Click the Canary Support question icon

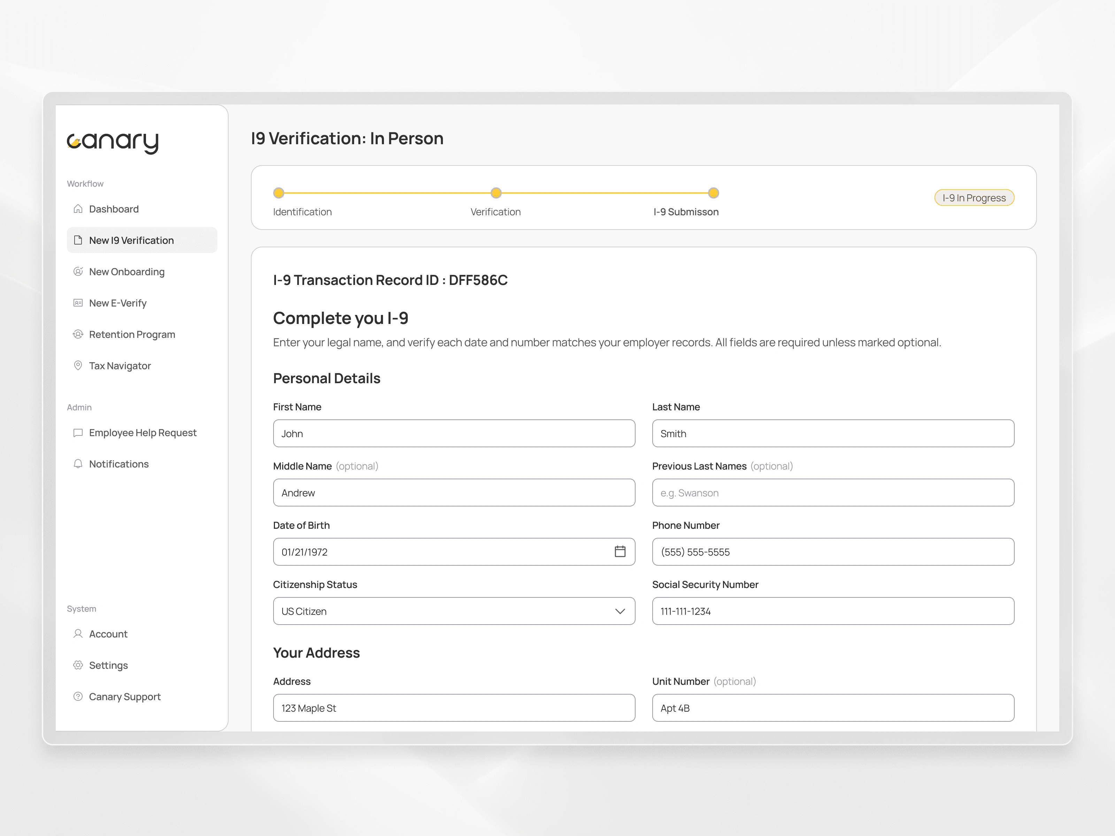tap(78, 696)
